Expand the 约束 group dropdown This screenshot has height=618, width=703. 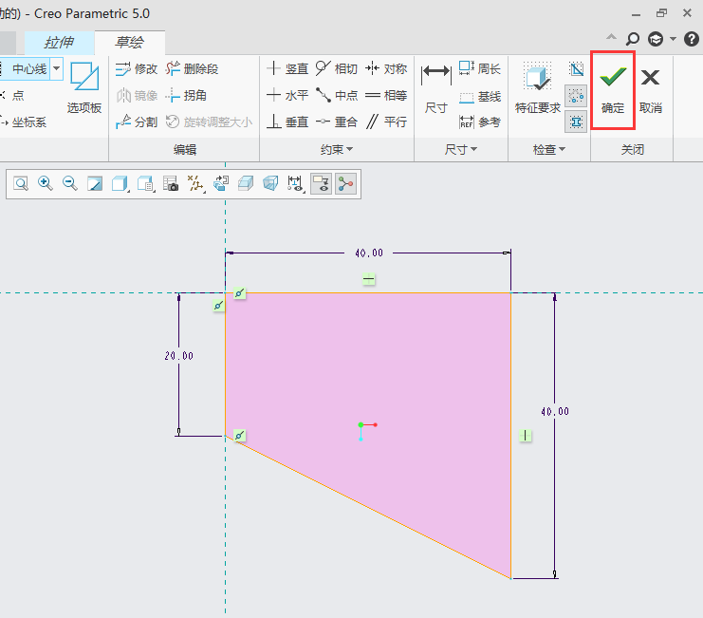(x=337, y=149)
